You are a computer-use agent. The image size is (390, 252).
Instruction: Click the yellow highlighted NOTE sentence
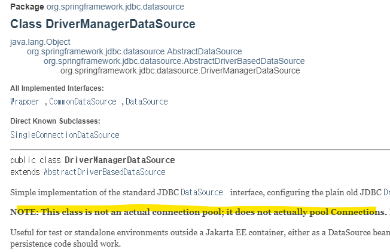coord(198,212)
